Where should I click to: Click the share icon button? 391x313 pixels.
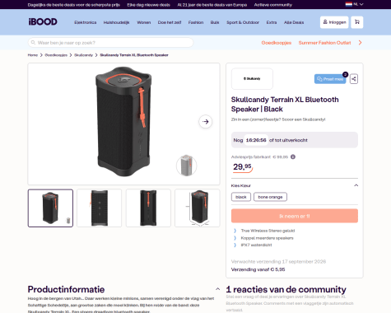pyautogui.click(x=354, y=79)
